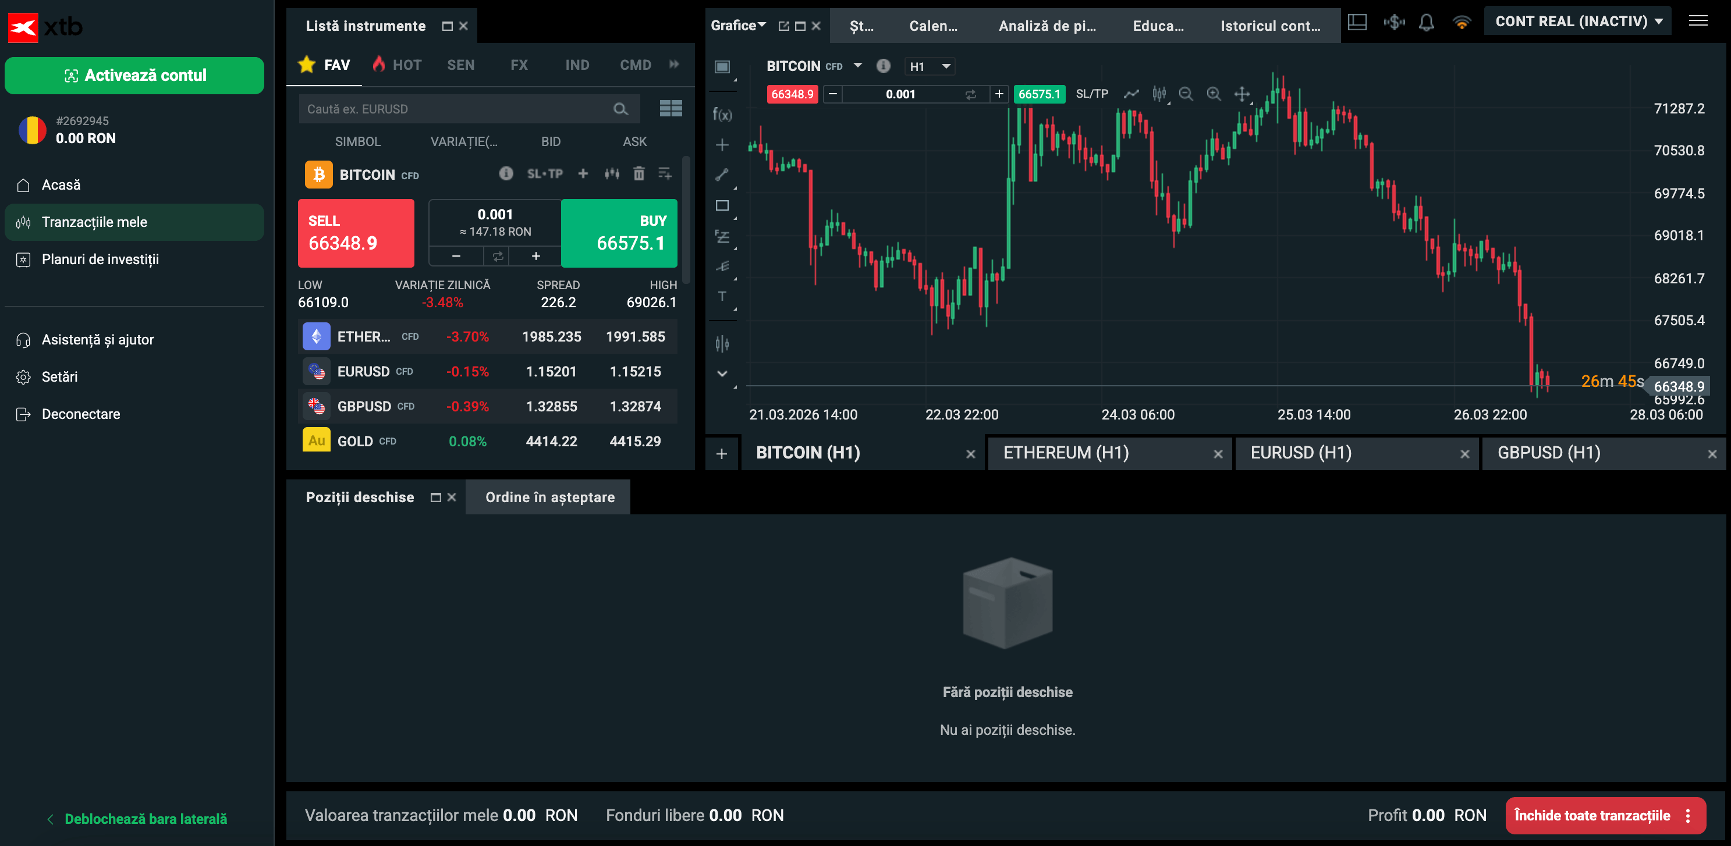Open the H1 timeframe dropdown
Viewport: 1731px width, 846px height.
pyautogui.click(x=929, y=66)
